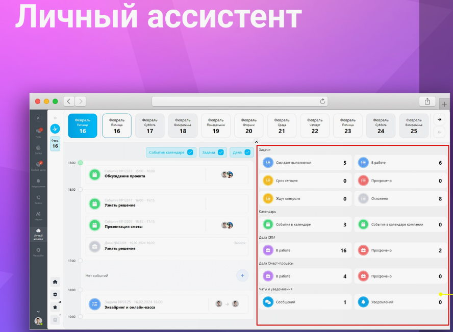The height and width of the screenshot is (332, 453).
Task: Collapse the summary panel with up chevron
Action: pyautogui.click(x=256, y=142)
